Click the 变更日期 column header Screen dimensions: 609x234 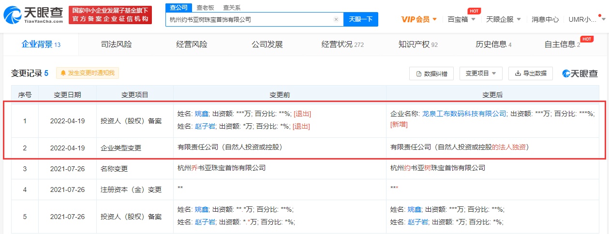pos(67,95)
